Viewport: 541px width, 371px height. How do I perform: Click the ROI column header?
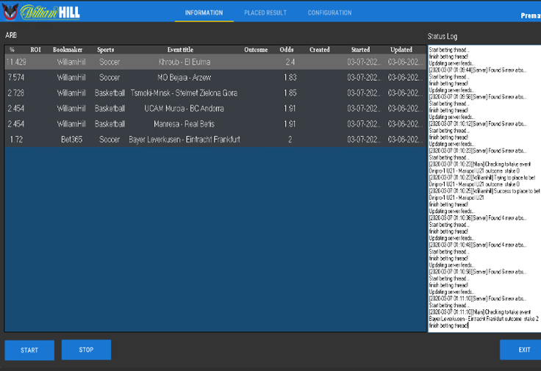pos(35,50)
